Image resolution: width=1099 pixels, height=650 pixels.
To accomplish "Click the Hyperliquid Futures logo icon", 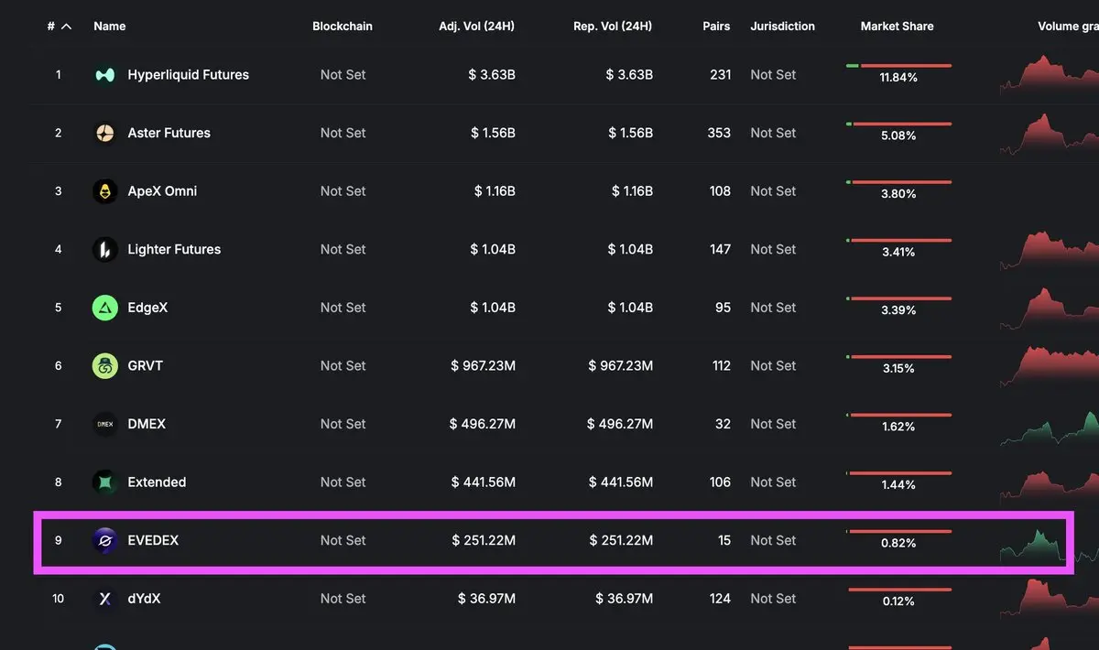I will pos(105,75).
